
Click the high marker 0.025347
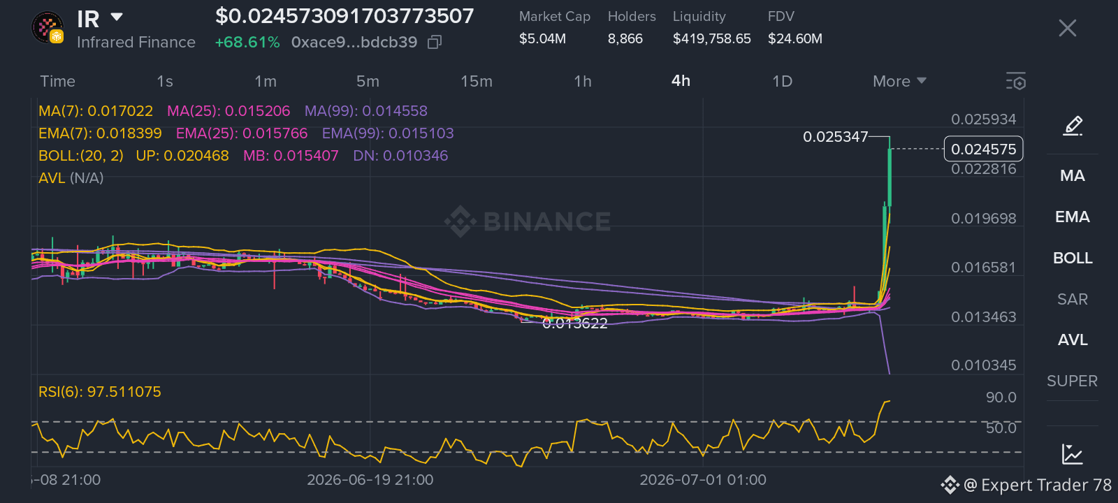(835, 137)
